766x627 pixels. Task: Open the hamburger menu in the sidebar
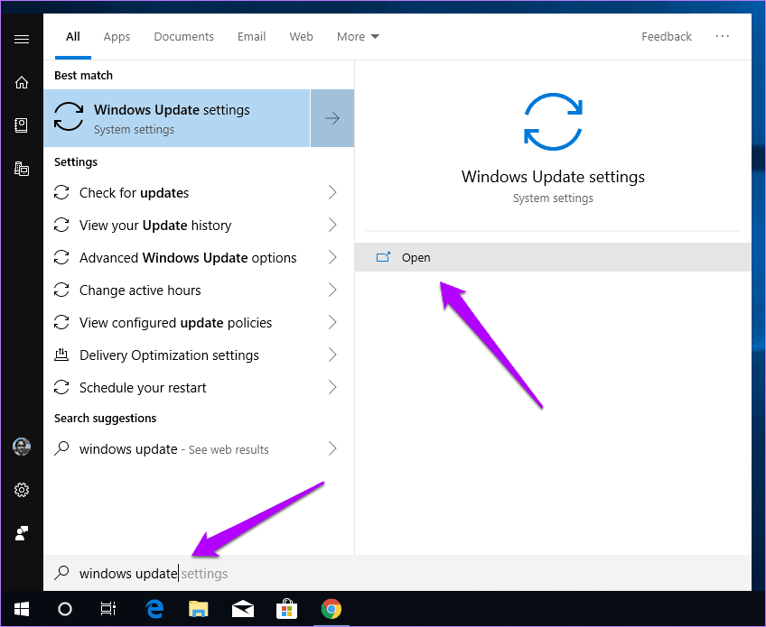coord(22,39)
